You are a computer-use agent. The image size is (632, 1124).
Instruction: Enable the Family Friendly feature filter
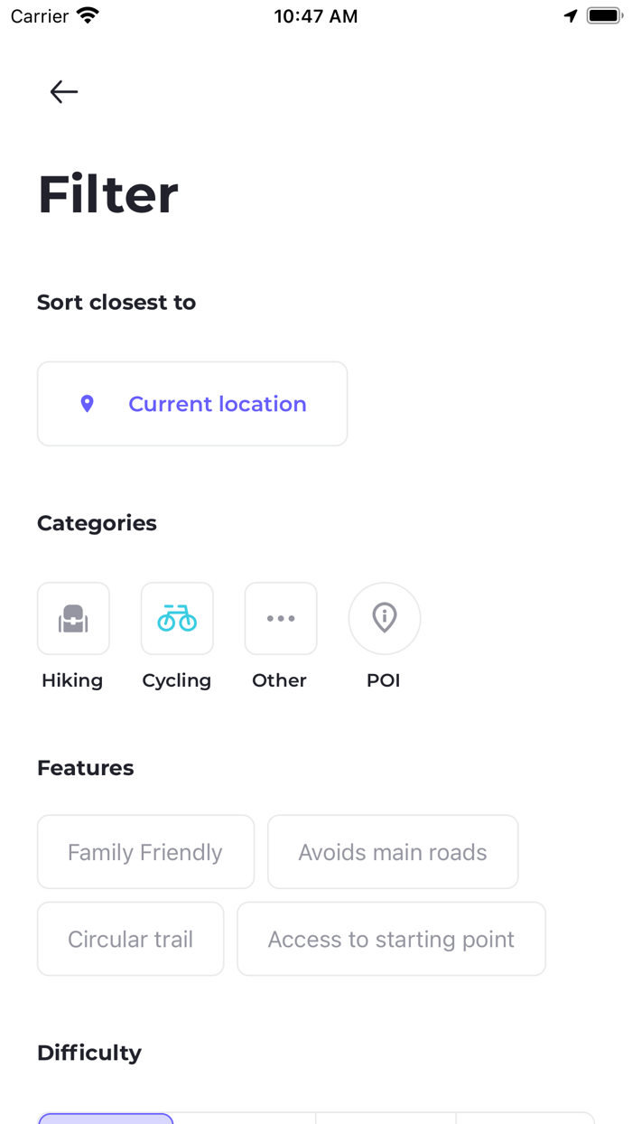[x=145, y=852]
